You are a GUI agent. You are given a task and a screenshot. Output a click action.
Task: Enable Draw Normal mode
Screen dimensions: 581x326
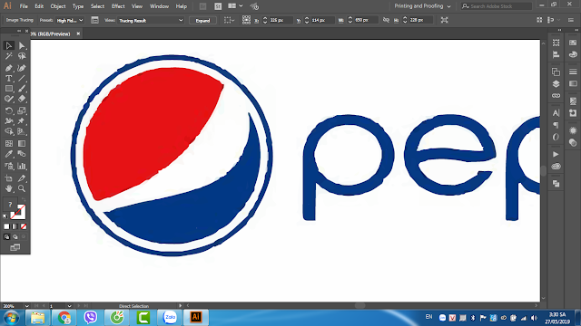(x=6, y=237)
